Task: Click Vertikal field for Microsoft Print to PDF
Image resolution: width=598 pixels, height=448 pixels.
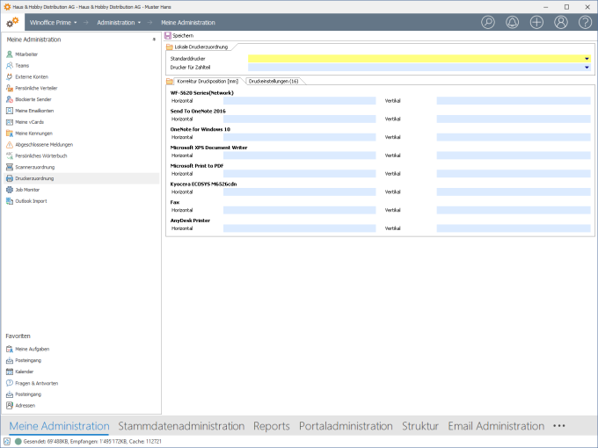Action: (x=514, y=174)
